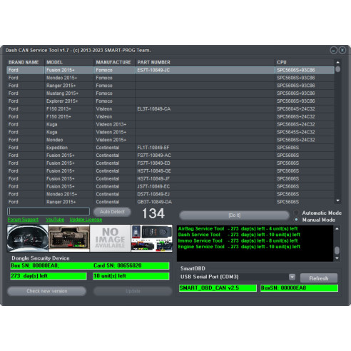This screenshot has height=351, width=351.
Task: Select the Mustang 2015+ row
Action: point(171,93)
